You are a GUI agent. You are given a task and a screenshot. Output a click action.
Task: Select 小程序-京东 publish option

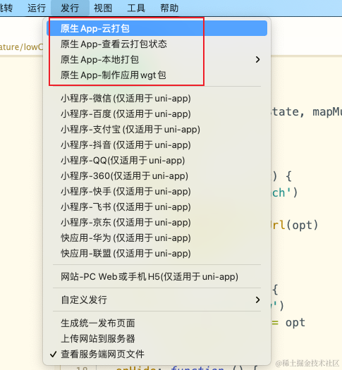pos(157,222)
